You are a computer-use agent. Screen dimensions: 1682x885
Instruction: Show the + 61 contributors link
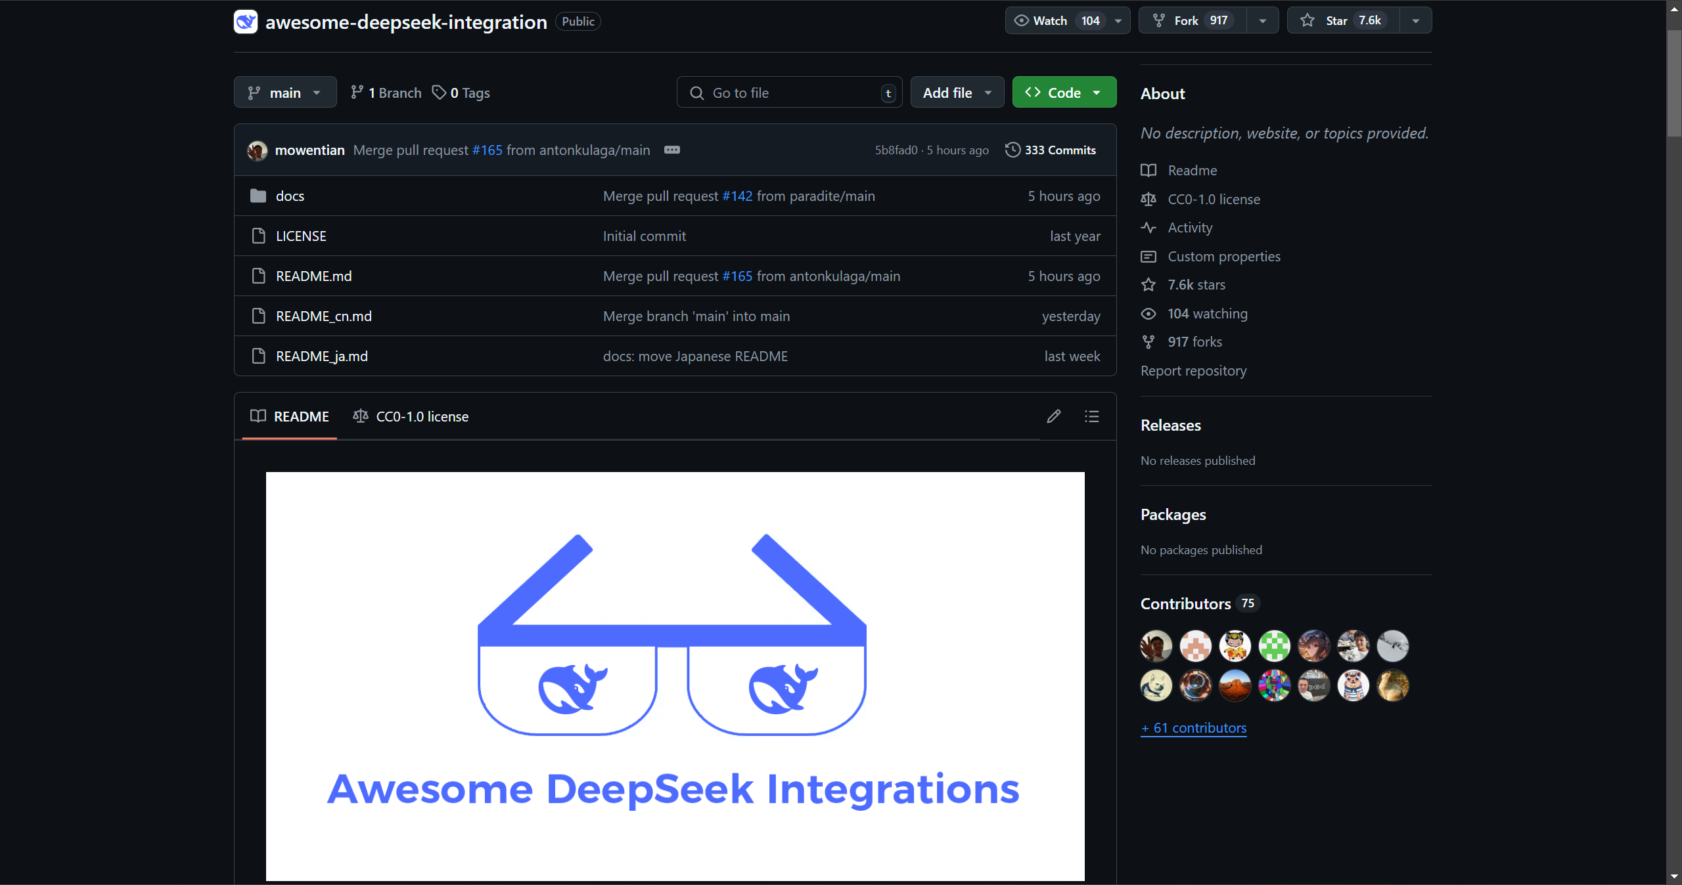pos(1194,728)
